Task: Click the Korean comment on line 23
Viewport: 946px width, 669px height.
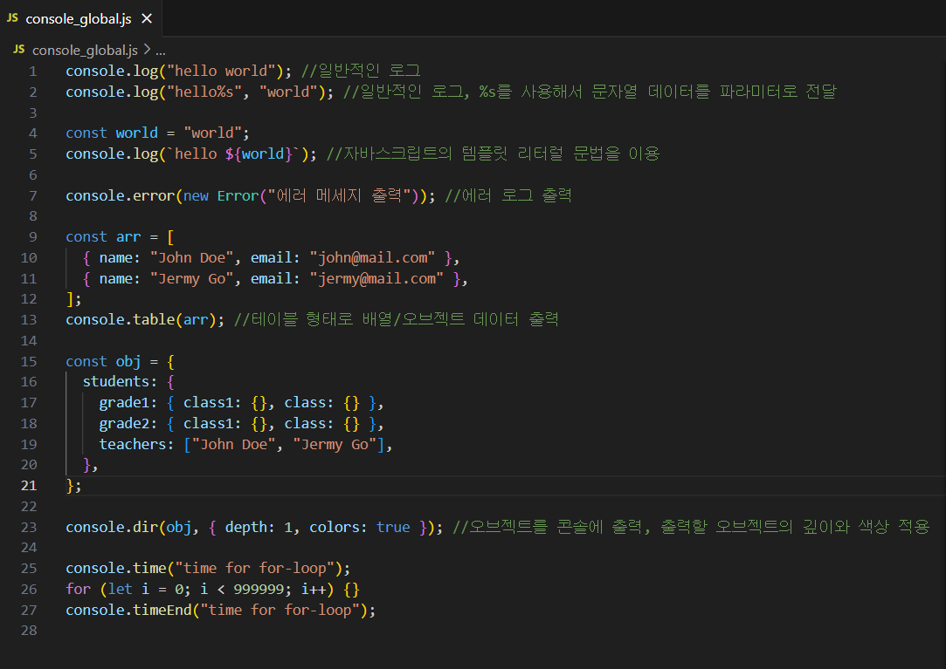Action: (692, 528)
